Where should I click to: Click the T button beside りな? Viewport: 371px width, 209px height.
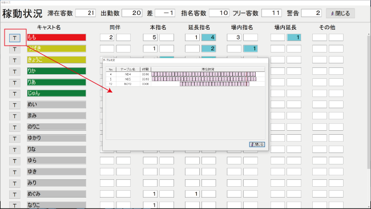click(15, 150)
